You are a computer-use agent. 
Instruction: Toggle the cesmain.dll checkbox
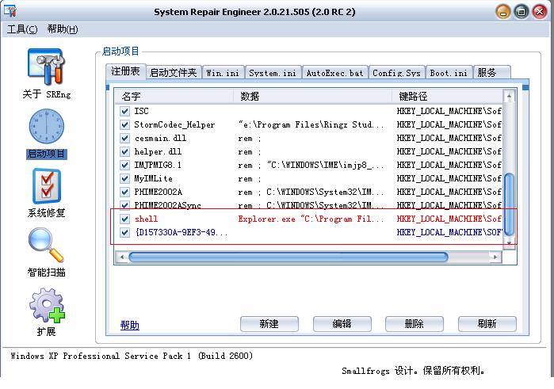point(124,139)
